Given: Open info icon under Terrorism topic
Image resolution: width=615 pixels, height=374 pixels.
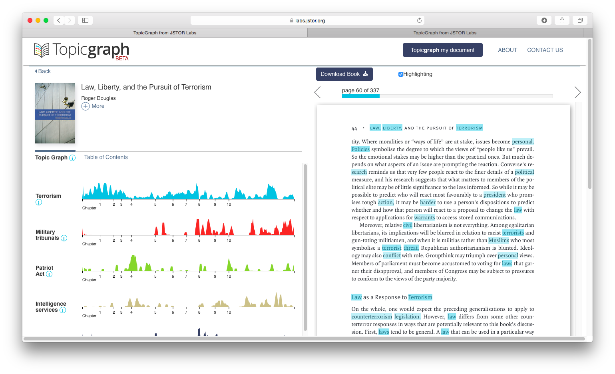Looking at the screenshot, I should coord(39,202).
